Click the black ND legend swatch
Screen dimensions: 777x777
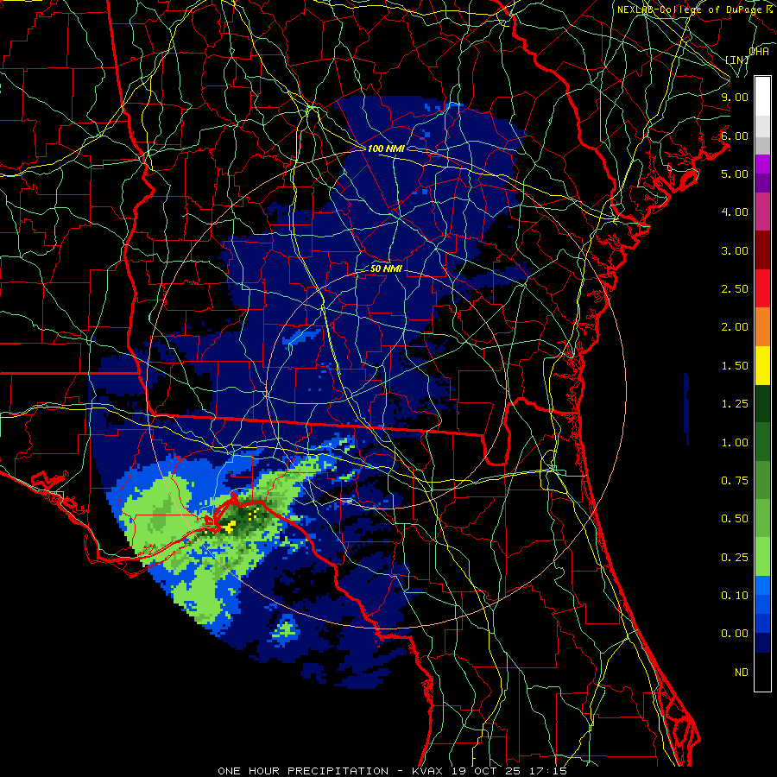pyautogui.click(x=762, y=672)
